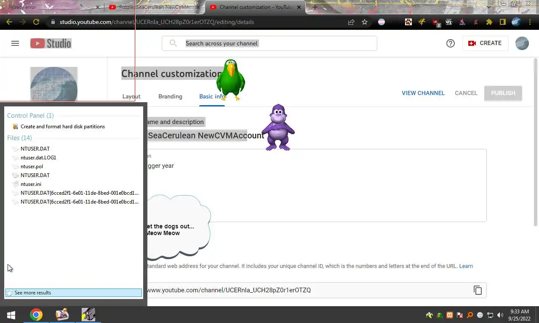Share this page via the share icon

pos(351,22)
